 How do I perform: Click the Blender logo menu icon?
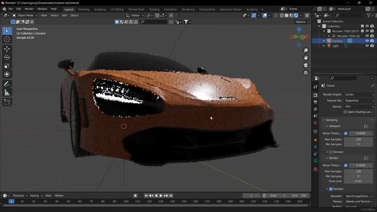(4, 9)
